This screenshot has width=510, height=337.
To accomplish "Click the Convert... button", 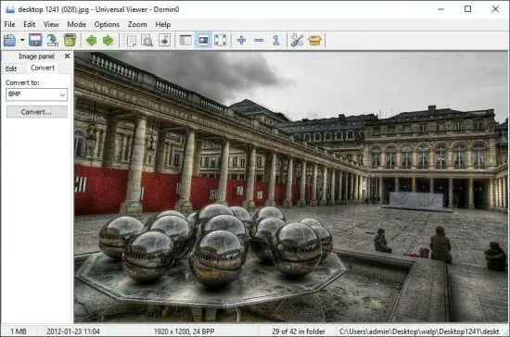I will tap(37, 112).
